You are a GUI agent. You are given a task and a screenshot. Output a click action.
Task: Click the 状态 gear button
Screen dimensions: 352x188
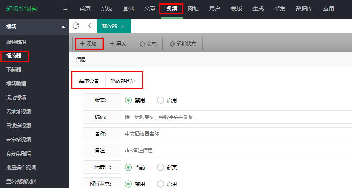click(148, 44)
